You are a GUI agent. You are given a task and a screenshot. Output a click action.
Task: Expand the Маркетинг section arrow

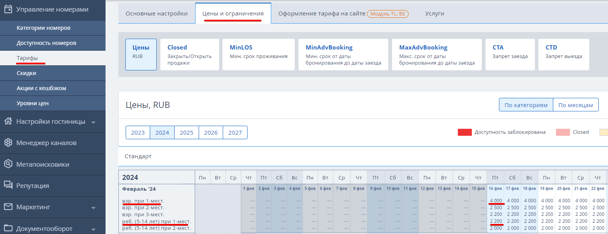coord(93,208)
